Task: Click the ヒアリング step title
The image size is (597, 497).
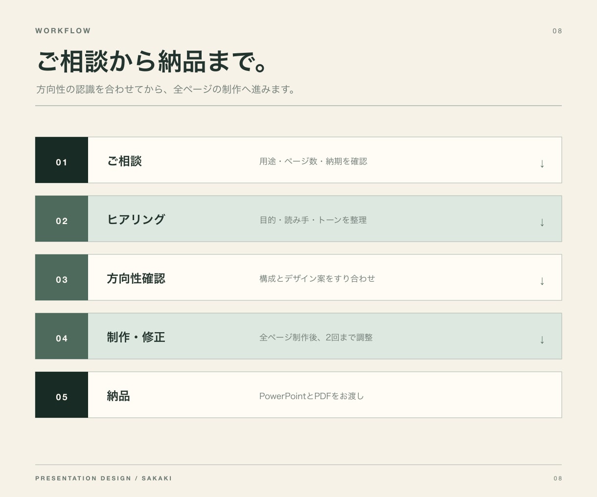Action: coord(136,220)
